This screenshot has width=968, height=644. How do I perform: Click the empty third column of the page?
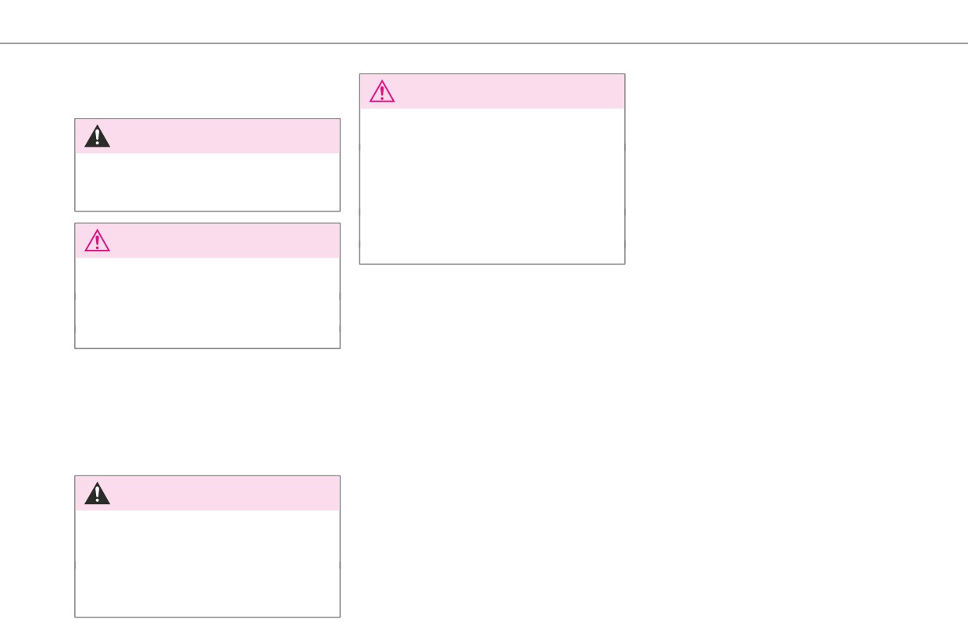click(797, 343)
